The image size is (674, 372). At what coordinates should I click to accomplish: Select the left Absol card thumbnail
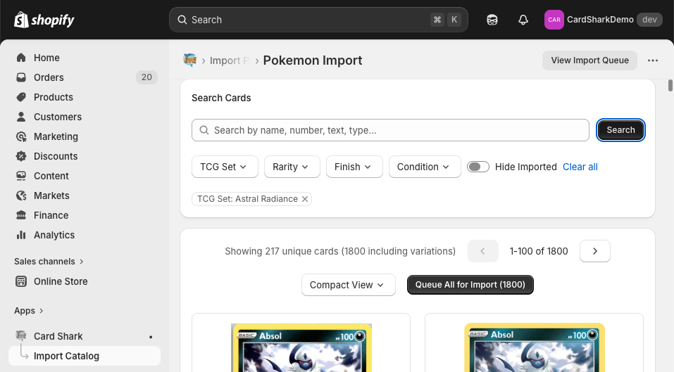(x=301, y=348)
